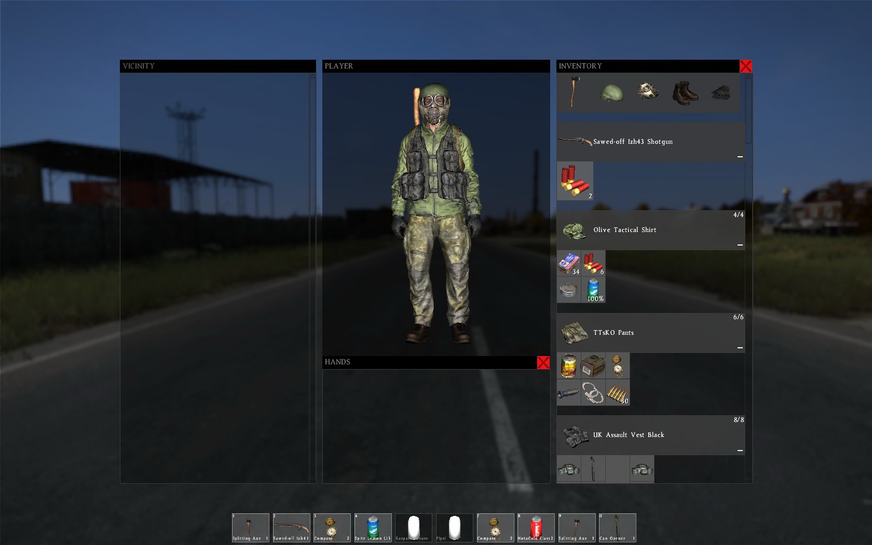
Task: Click the Olive Tactical Shirt header row
Action: click(651, 230)
